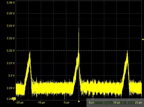Click the small arrow beneath C1 badge
The width and height of the screenshot is (144, 107).
click(x=14, y=100)
